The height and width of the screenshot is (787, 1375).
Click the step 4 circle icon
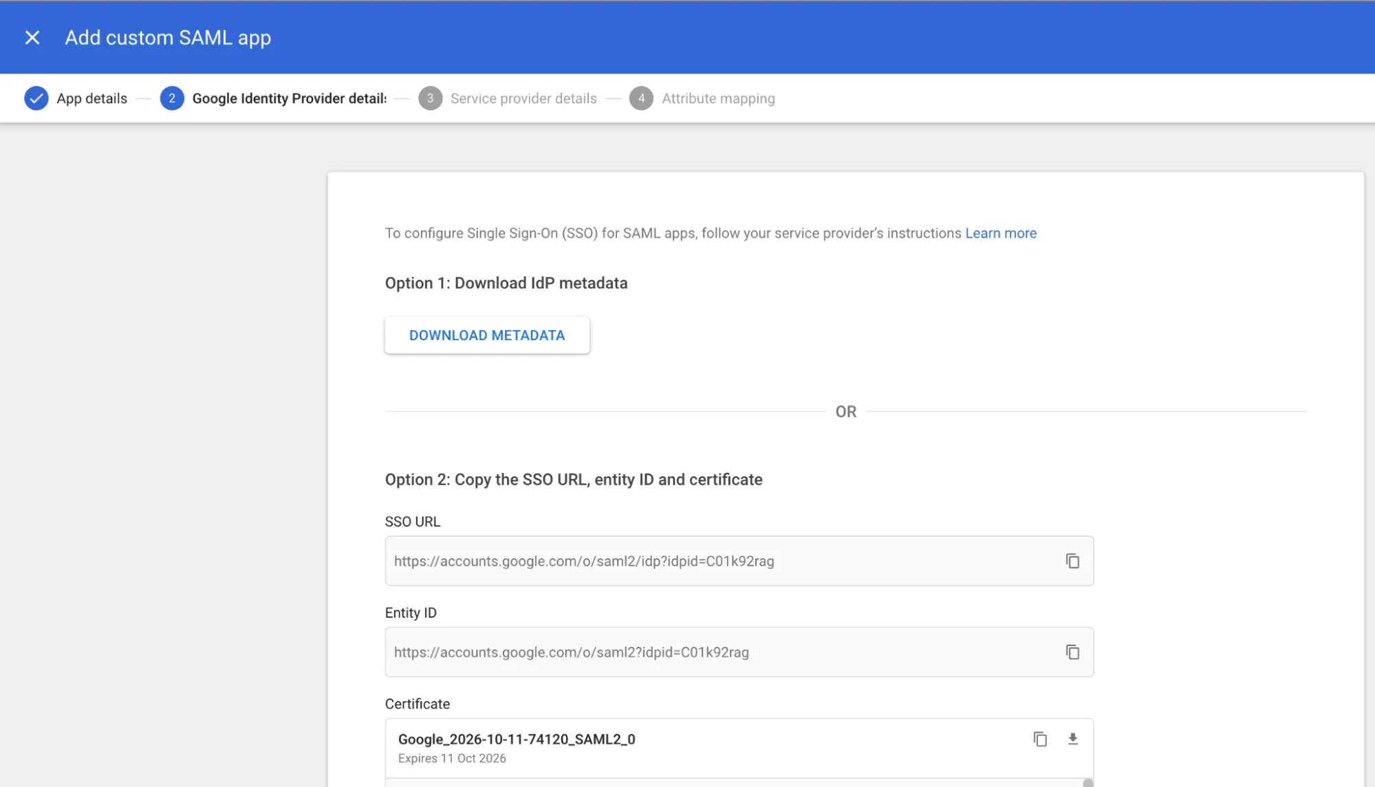point(641,98)
